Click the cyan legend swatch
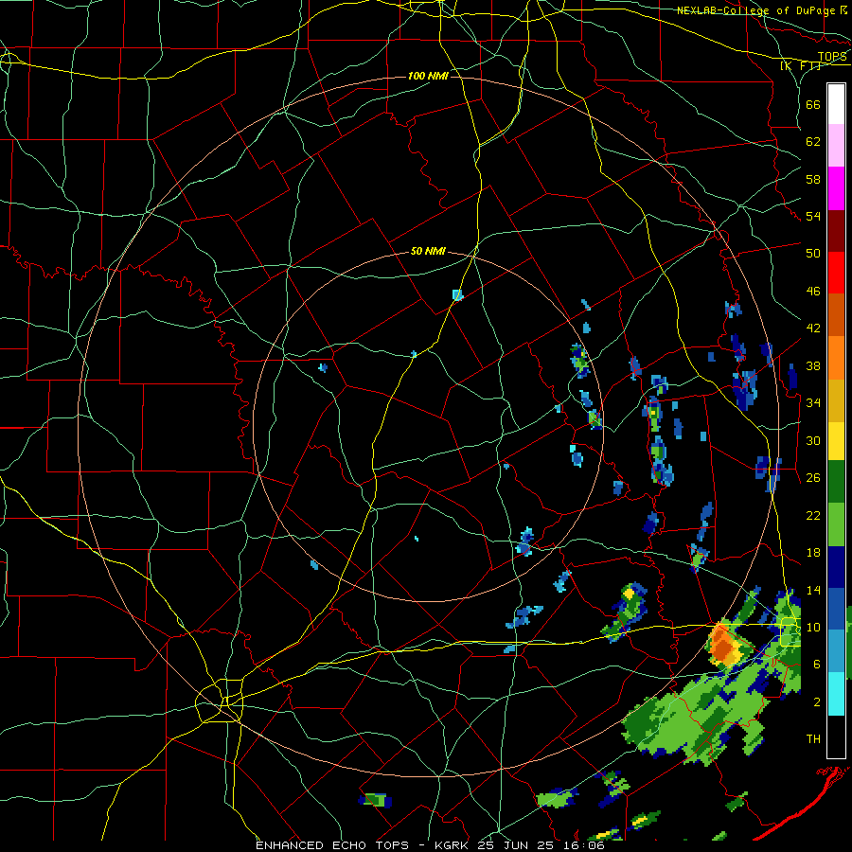 [836, 694]
